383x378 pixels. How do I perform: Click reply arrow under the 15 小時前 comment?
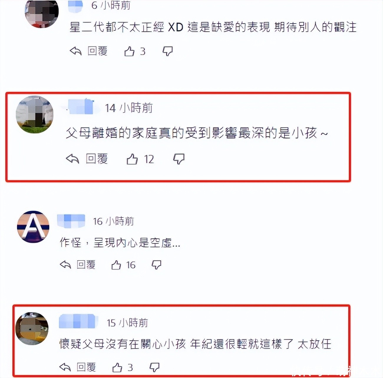tap(65, 367)
